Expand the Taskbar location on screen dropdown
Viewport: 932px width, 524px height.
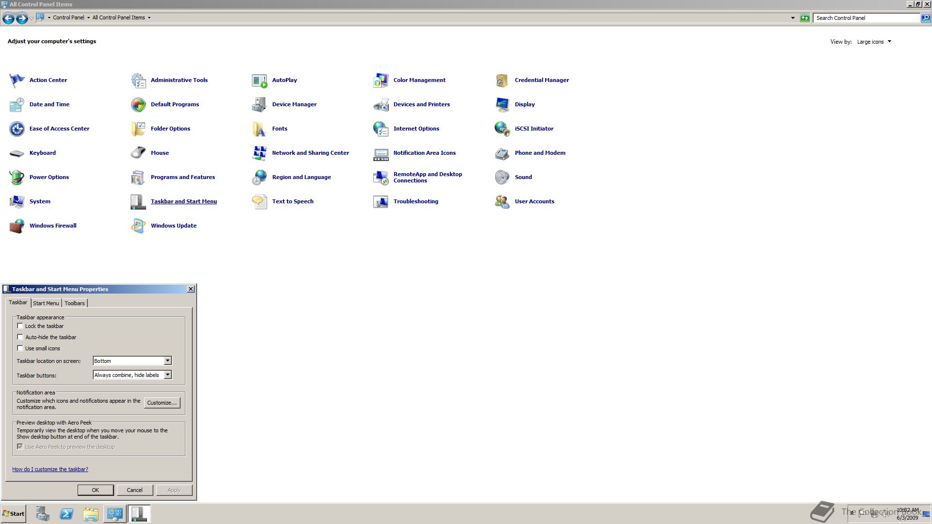(x=167, y=360)
